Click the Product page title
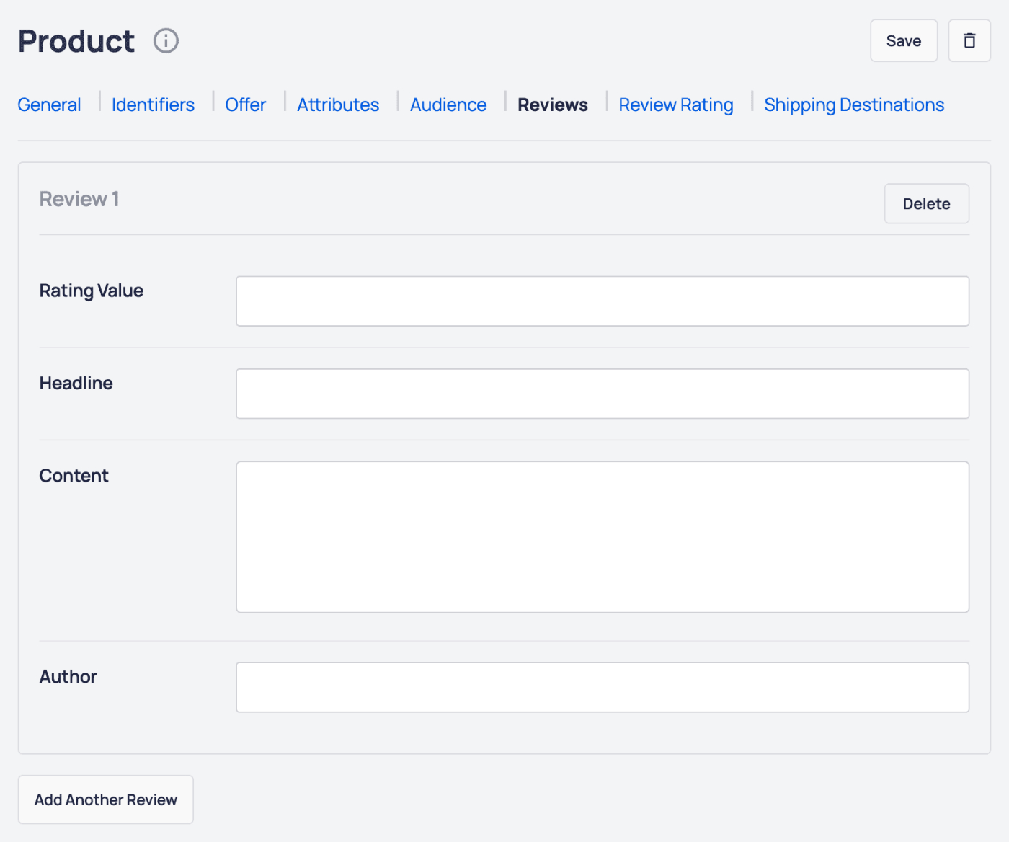This screenshot has height=842, width=1009. (x=76, y=40)
